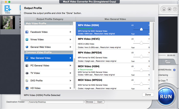
Task: Click the Open button
Action: (100, 102)
